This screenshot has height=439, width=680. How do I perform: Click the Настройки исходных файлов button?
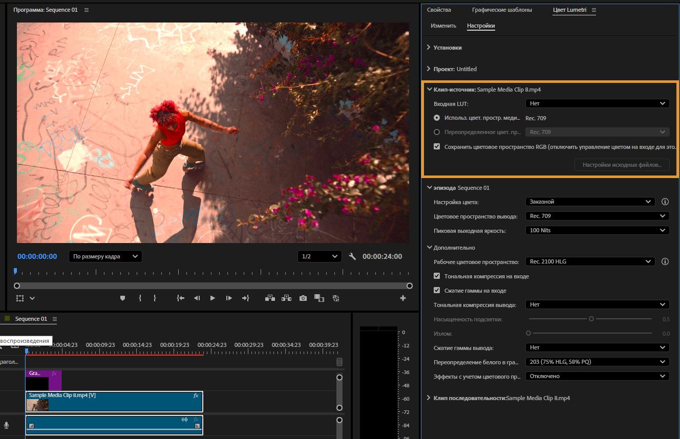click(622, 165)
